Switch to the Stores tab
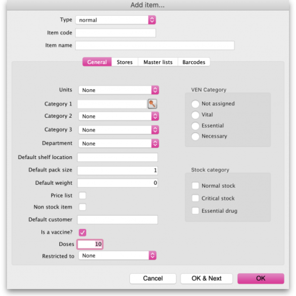The height and width of the screenshot is (296, 296). 125,62
